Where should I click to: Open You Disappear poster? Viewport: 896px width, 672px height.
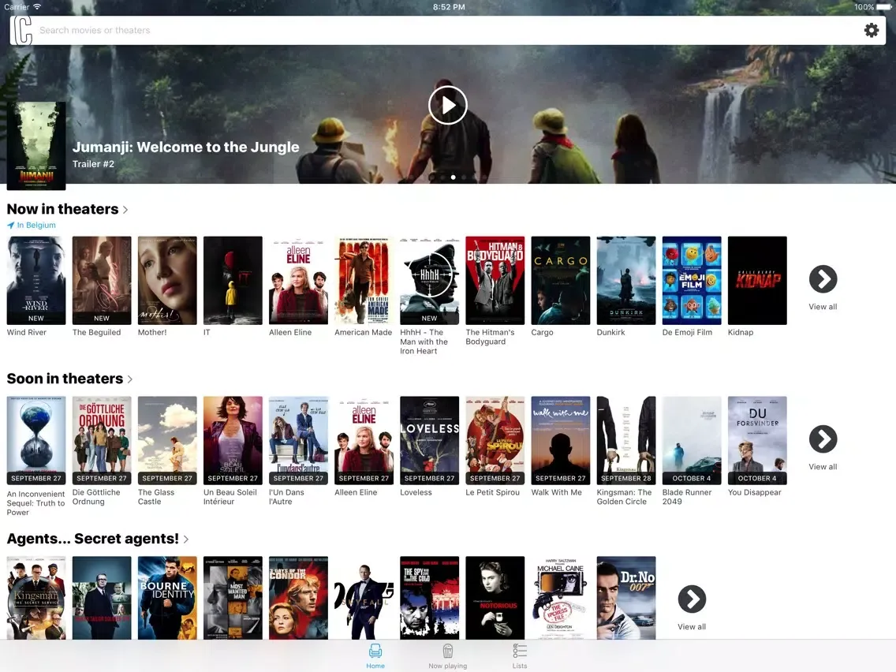[757, 441]
